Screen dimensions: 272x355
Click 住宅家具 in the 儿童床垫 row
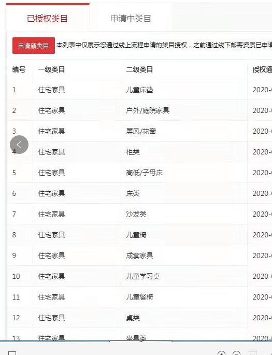(52, 90)
